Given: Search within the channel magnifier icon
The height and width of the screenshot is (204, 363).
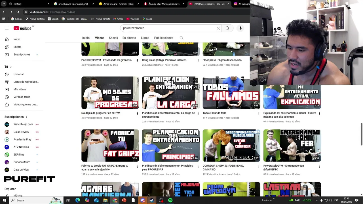Looking at the screenshot, I should (x=181, y=38).
